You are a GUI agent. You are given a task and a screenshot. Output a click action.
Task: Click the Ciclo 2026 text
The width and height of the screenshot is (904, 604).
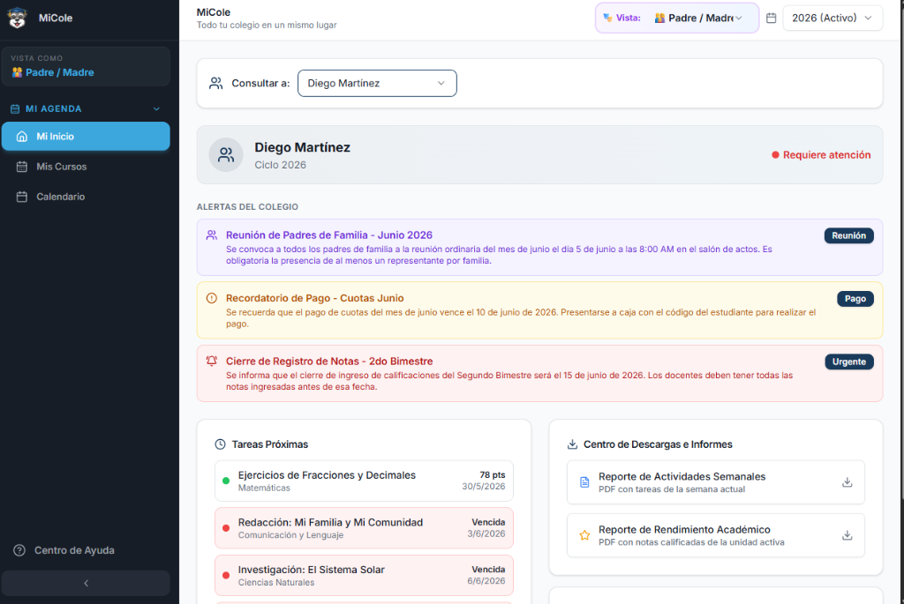click(280, 165)
